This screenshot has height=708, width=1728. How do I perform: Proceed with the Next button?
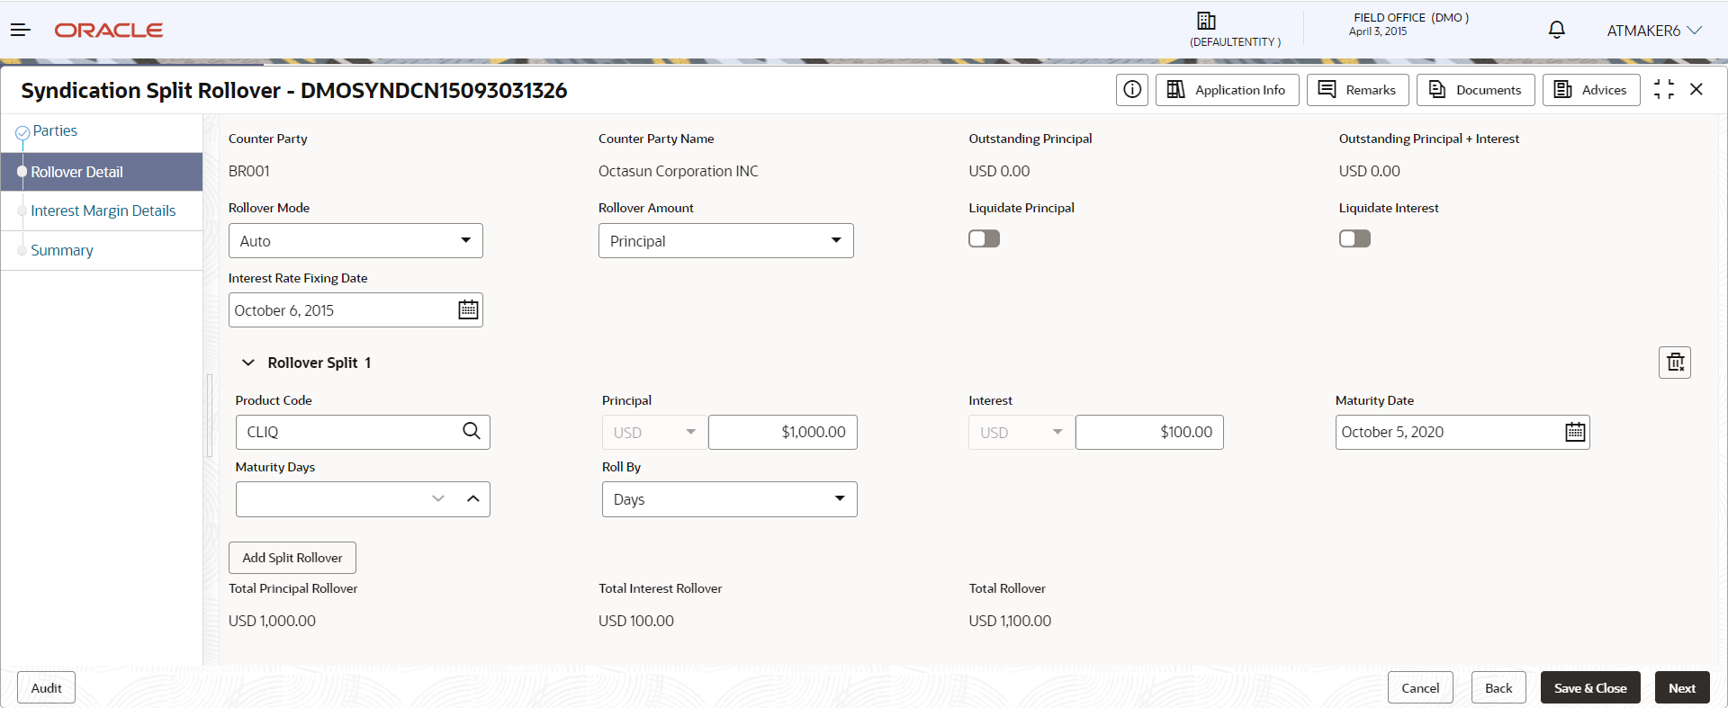point(1682,688)
